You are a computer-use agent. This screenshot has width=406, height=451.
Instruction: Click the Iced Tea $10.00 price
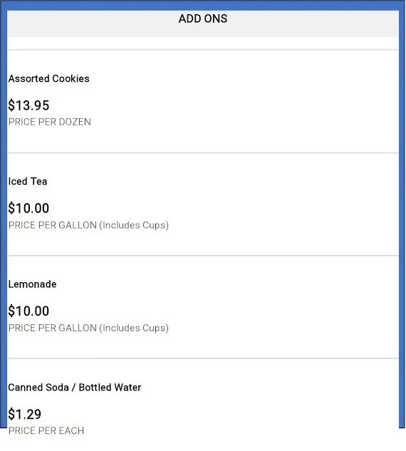pyautogui.click(x=28, y=208)
